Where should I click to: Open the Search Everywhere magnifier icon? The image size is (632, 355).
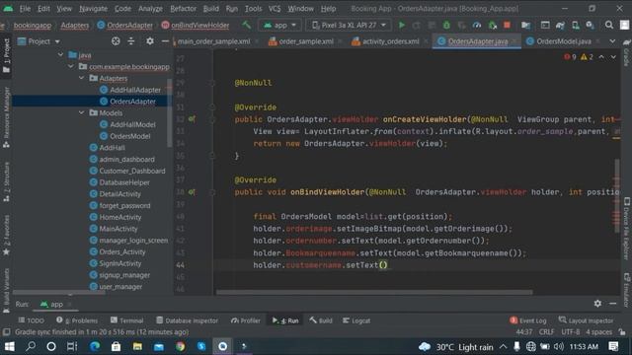[x=609, y=25]
